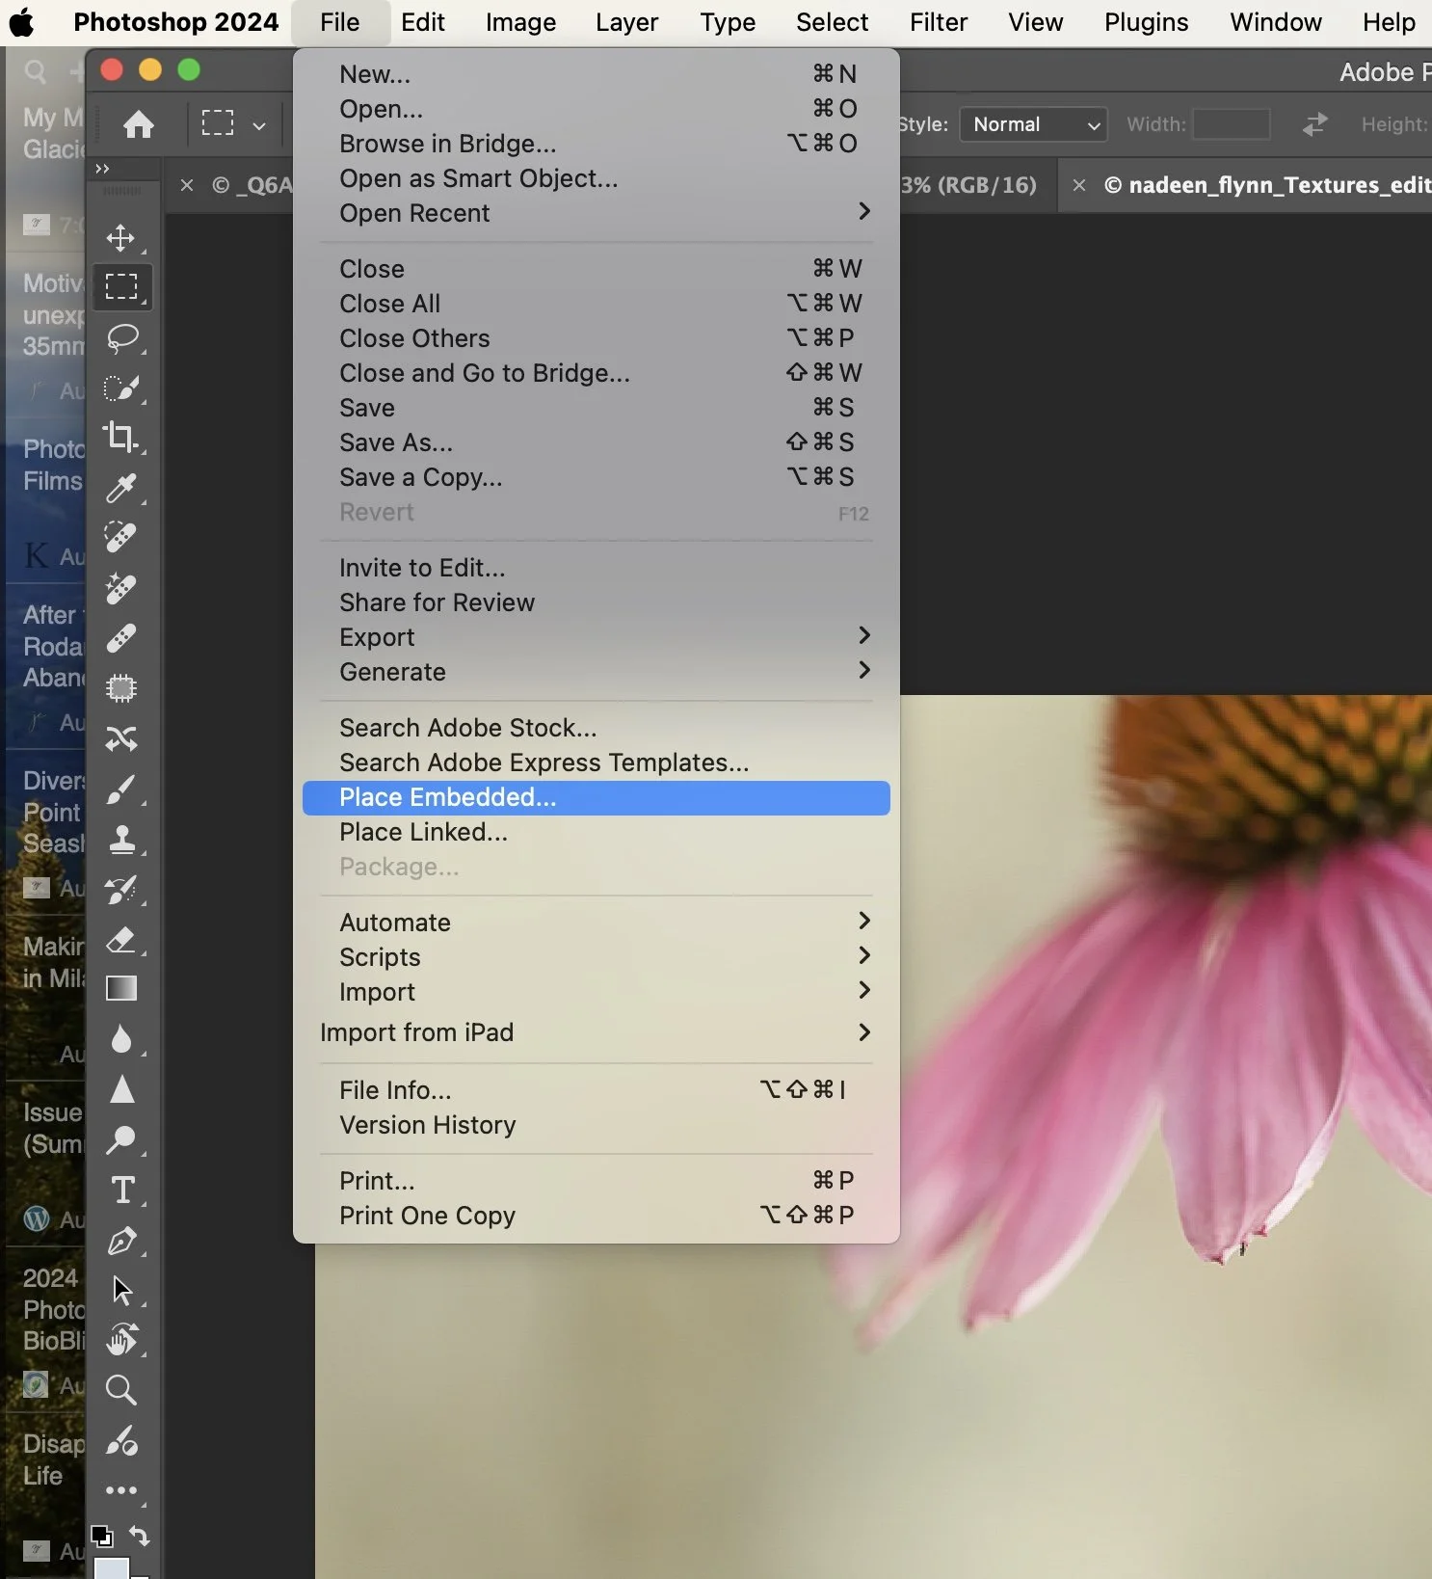Select the Eyedropper tool
The width and height of the screenshot is (1432, 1579).
pyautogui.click(x=121, y=488)
